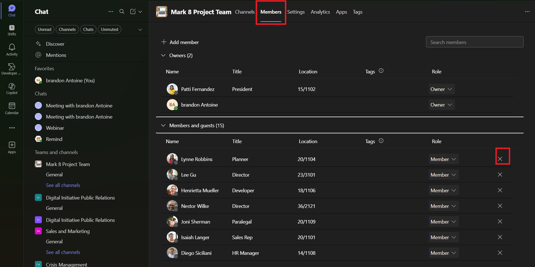Open Chat pane more options ellipsis
This screenshot has height=267, width=535.
click(x=110, y=12)
